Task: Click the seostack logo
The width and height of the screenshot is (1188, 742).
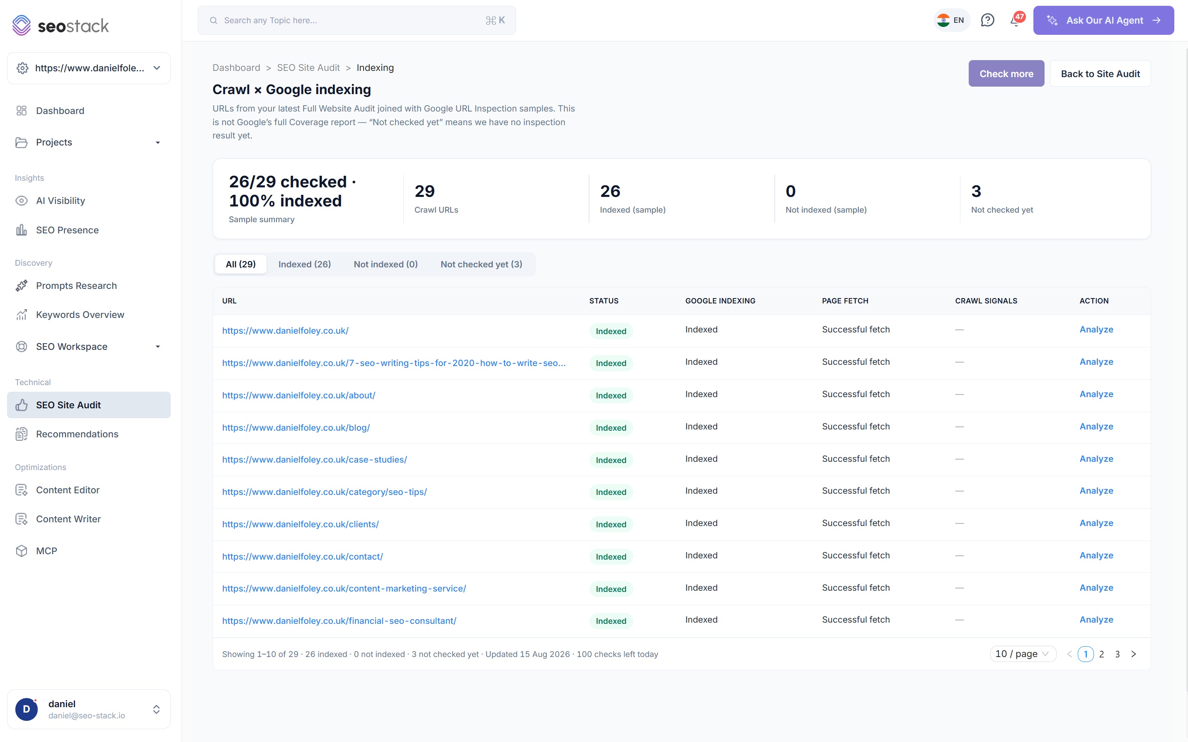Action: coord(61,26)
